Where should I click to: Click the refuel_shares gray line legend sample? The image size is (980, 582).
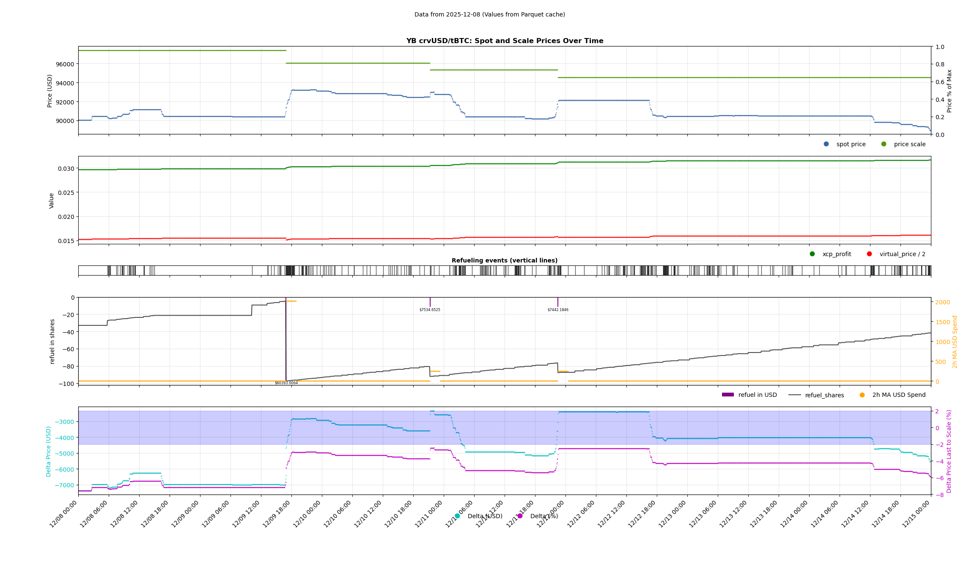point(795,395)
